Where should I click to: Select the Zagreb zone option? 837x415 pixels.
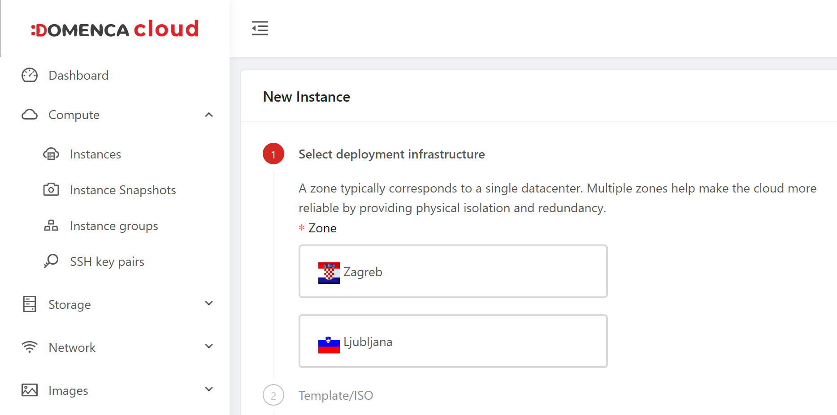click(453, 271)
